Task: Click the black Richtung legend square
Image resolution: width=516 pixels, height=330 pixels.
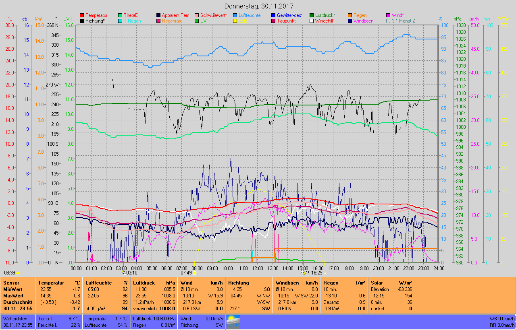Action: [82, 21]
